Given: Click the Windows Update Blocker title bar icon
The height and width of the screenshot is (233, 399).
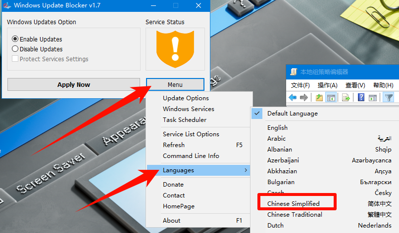Looking at the screenshot, I should 7,5.
